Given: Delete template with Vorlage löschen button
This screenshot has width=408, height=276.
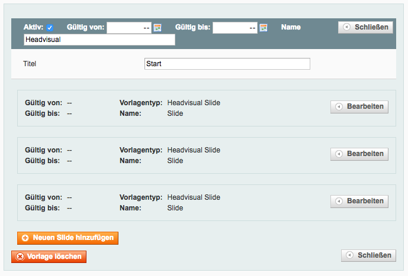Looking at the screenshot, I should click(x=49, y=256).
